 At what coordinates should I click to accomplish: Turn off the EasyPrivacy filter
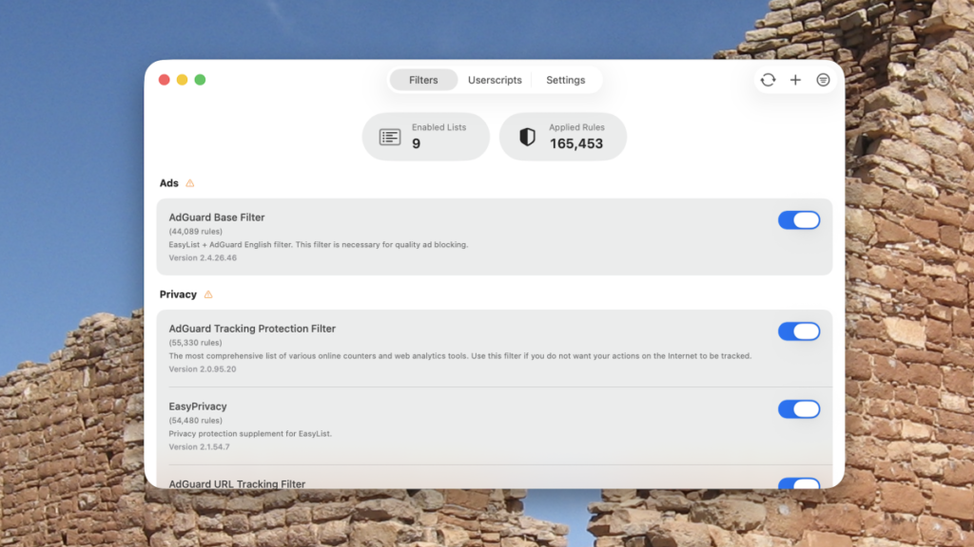tap(799, 409)
